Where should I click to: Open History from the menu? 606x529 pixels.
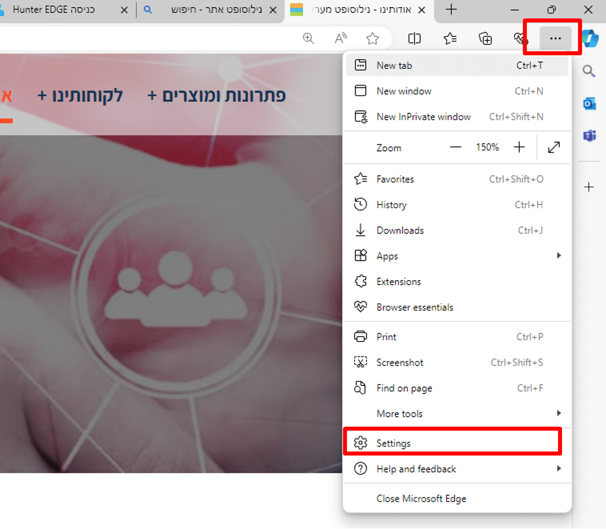457,205
